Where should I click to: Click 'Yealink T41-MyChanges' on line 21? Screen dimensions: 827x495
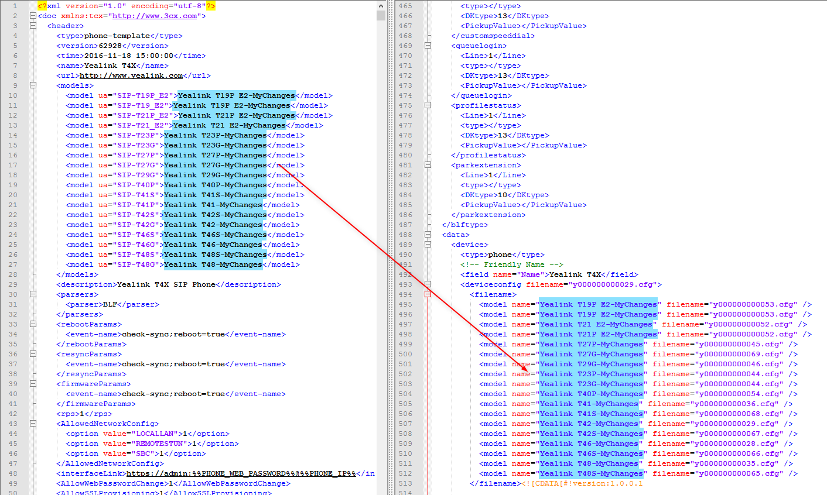tap(213, 205)
